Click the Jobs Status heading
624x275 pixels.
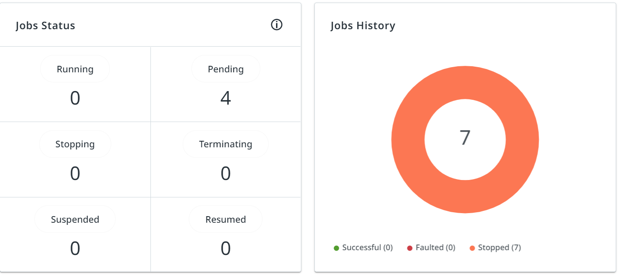click(x=45, y=26)
